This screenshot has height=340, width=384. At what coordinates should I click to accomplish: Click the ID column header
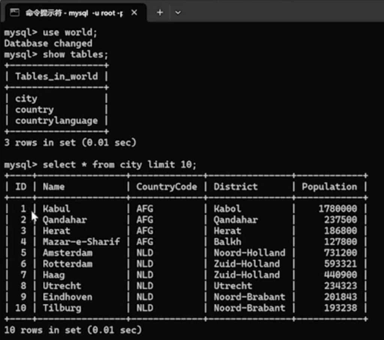(x=21, y=187)
